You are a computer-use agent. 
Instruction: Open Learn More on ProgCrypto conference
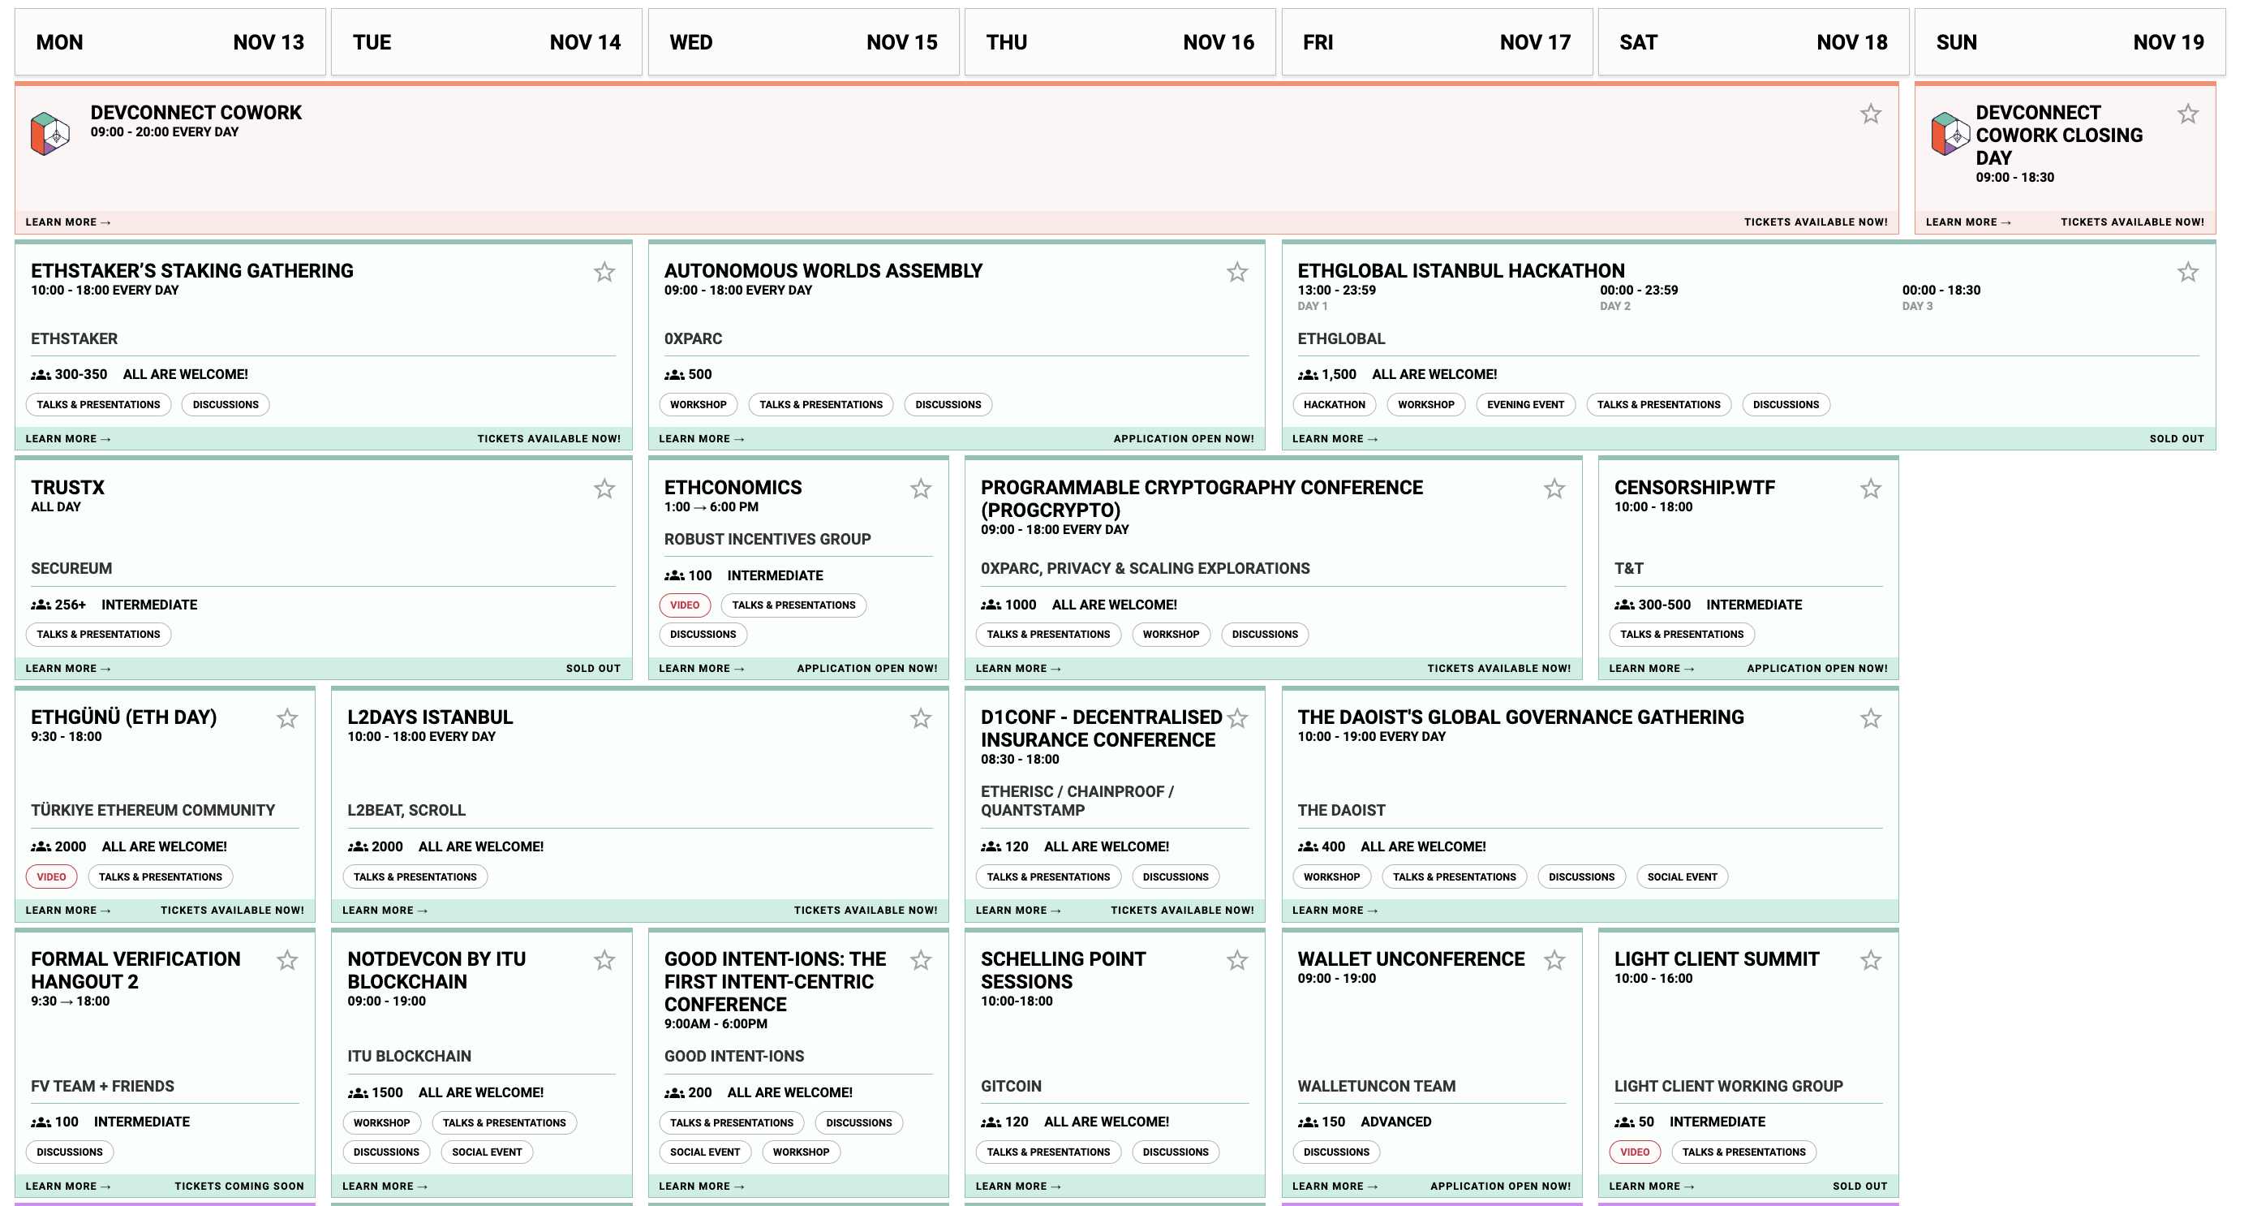click(1017, 669)
